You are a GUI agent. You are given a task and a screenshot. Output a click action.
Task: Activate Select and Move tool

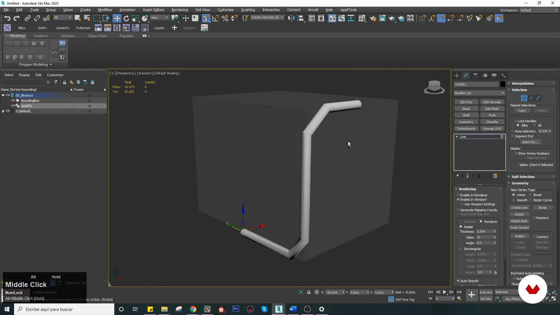pyautogui.click(x=117, y=18)
